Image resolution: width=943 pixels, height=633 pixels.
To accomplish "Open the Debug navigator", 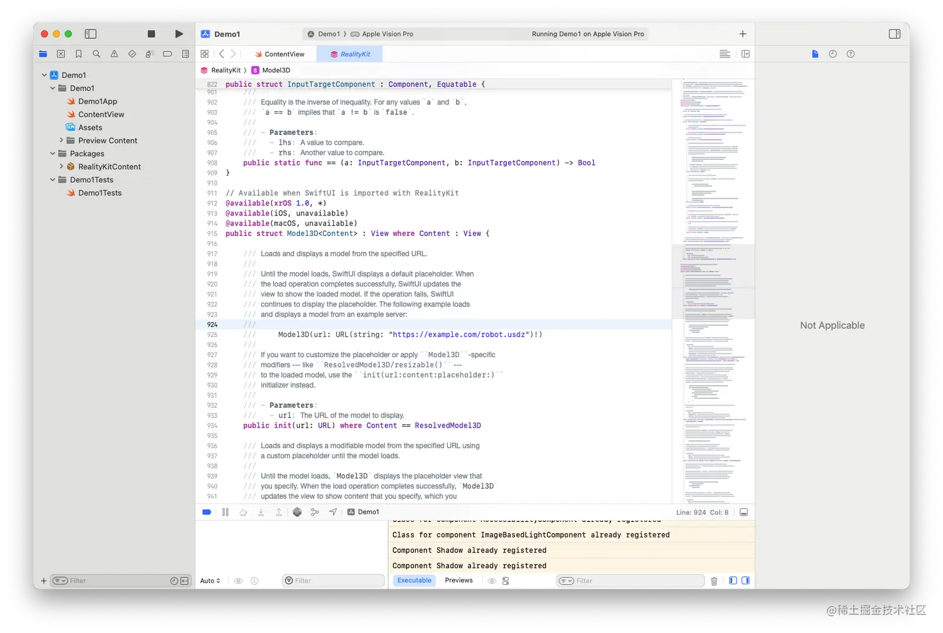I will click(150, 54).
